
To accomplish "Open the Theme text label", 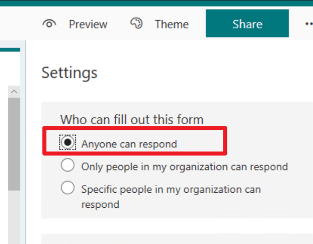I will 172,24.
